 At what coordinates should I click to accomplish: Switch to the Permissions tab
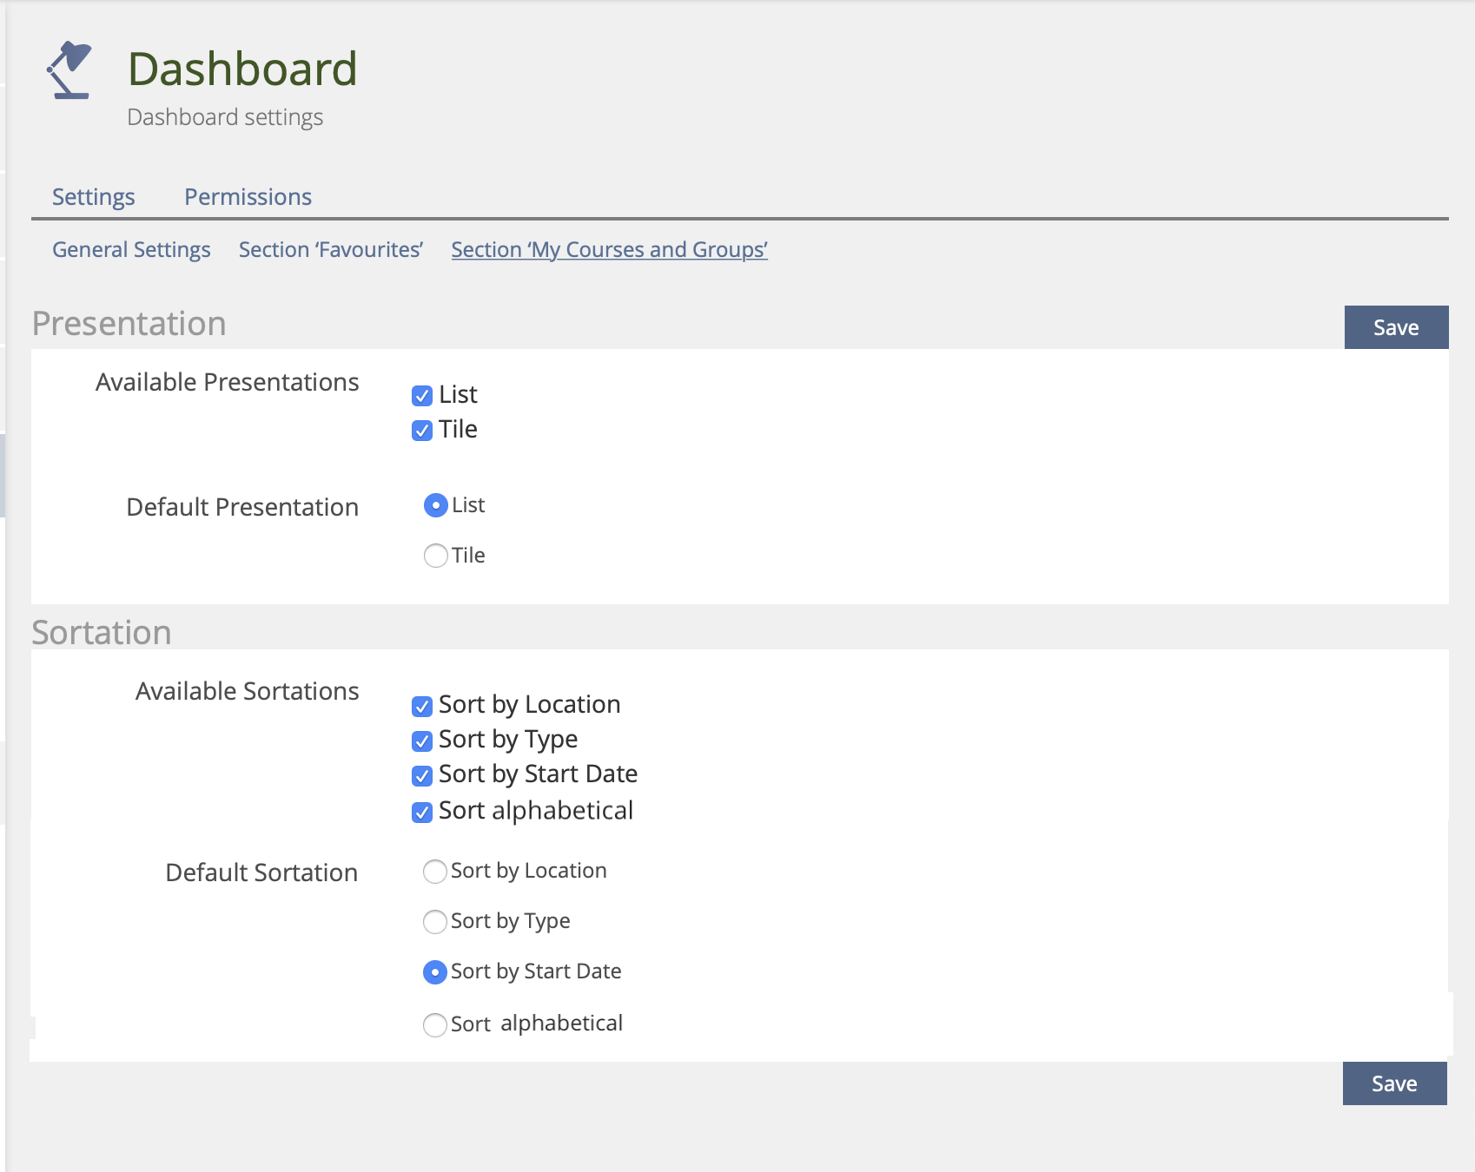tap(248, 197)
